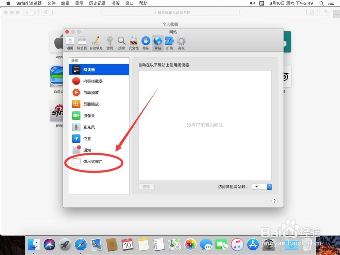Select the 安全性 (Security) icon
The image size is (340, 255).
click(134, 42)
